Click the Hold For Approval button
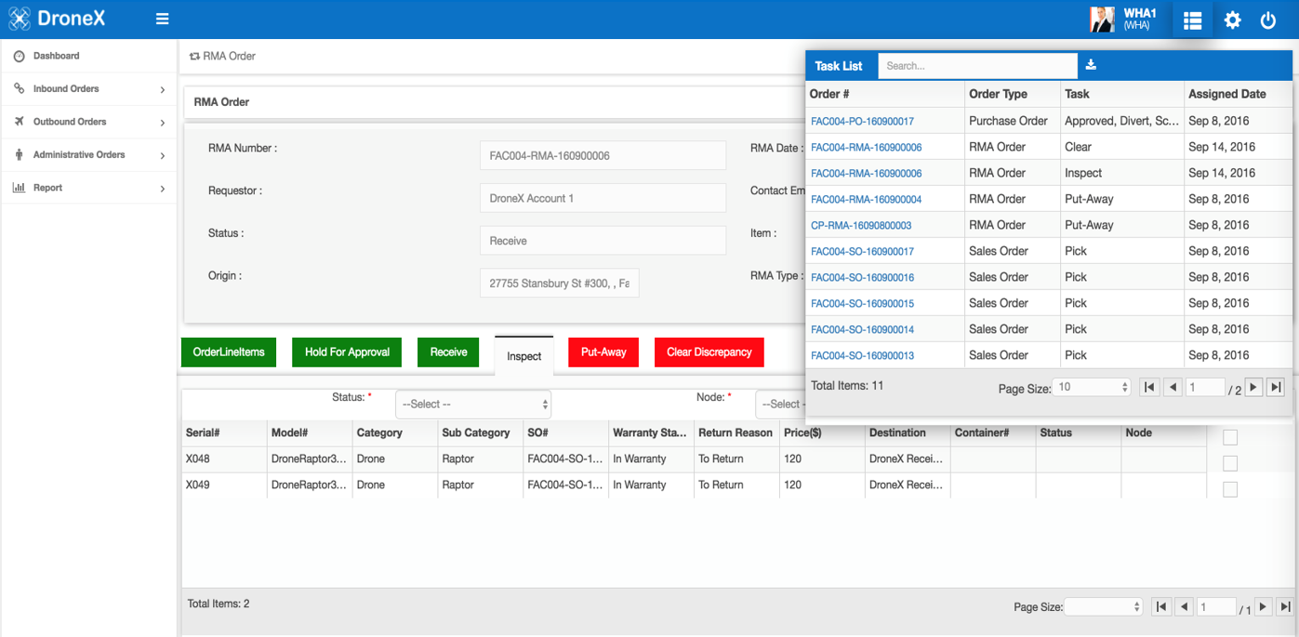1299x637 pixels. [x=346, y=352]
